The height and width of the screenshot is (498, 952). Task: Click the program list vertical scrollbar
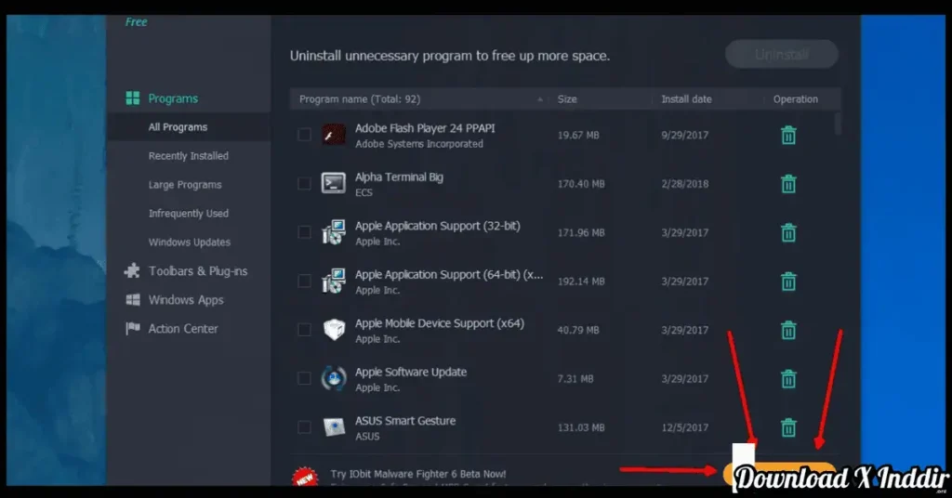coord(838,124)
